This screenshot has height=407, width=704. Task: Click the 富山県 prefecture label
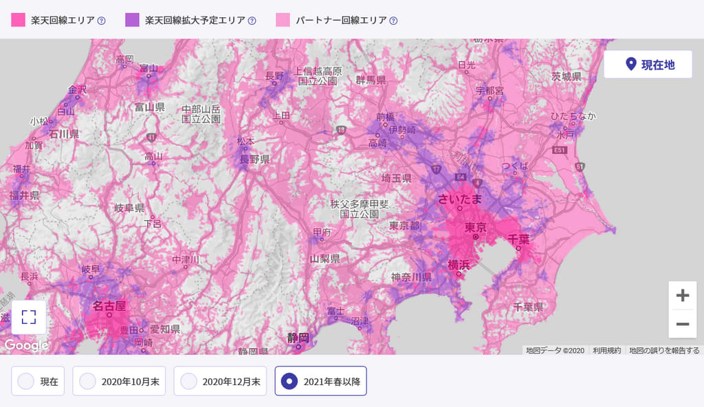pos(149,107)
